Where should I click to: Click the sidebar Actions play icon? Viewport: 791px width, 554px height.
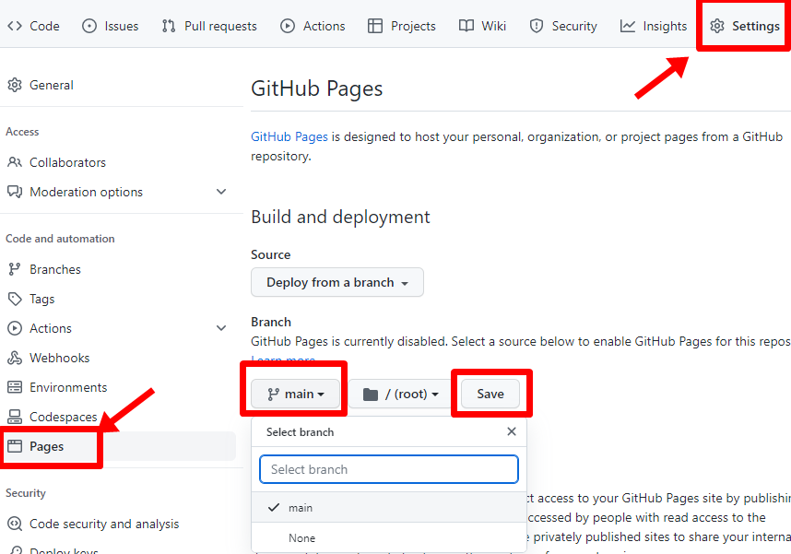pyautogui.click(x=15, y=328)
